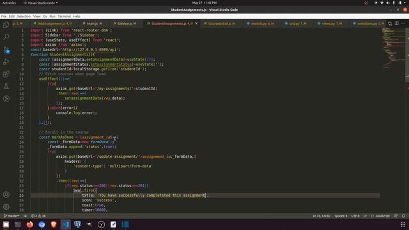This screenshot has height=230, width=409.
Task: Show Applications grid in the dock
Action: click(x=403, y=224)
